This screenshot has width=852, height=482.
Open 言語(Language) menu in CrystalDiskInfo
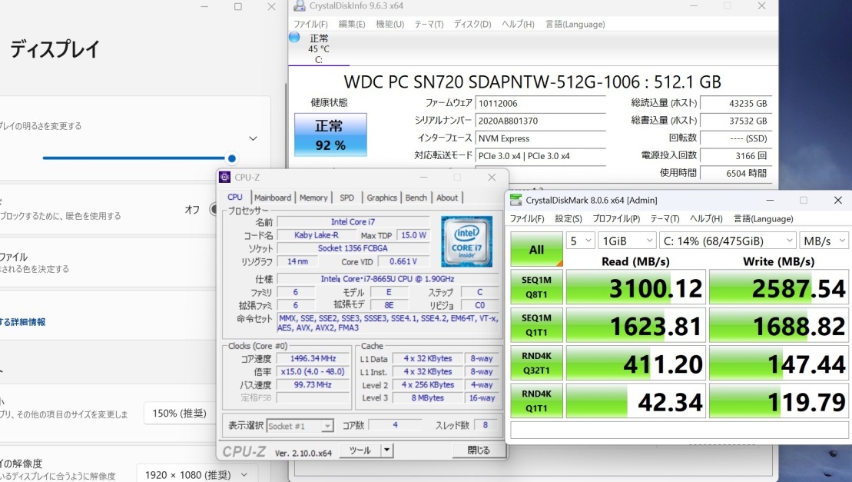pyautogui.click(x=575, y=24)
